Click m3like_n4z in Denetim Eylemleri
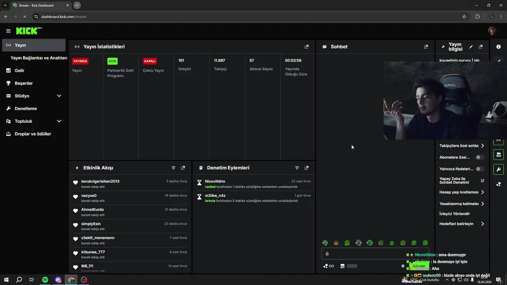 [x=215, y=196]
